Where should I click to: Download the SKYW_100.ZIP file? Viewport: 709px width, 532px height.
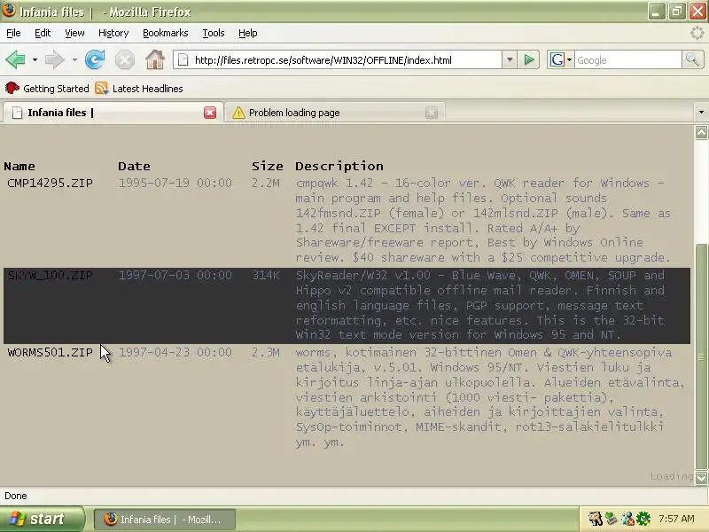(51, 276)
